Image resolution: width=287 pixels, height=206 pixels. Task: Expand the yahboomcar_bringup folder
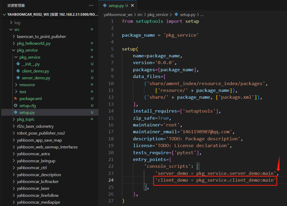(x=14, y=161)
